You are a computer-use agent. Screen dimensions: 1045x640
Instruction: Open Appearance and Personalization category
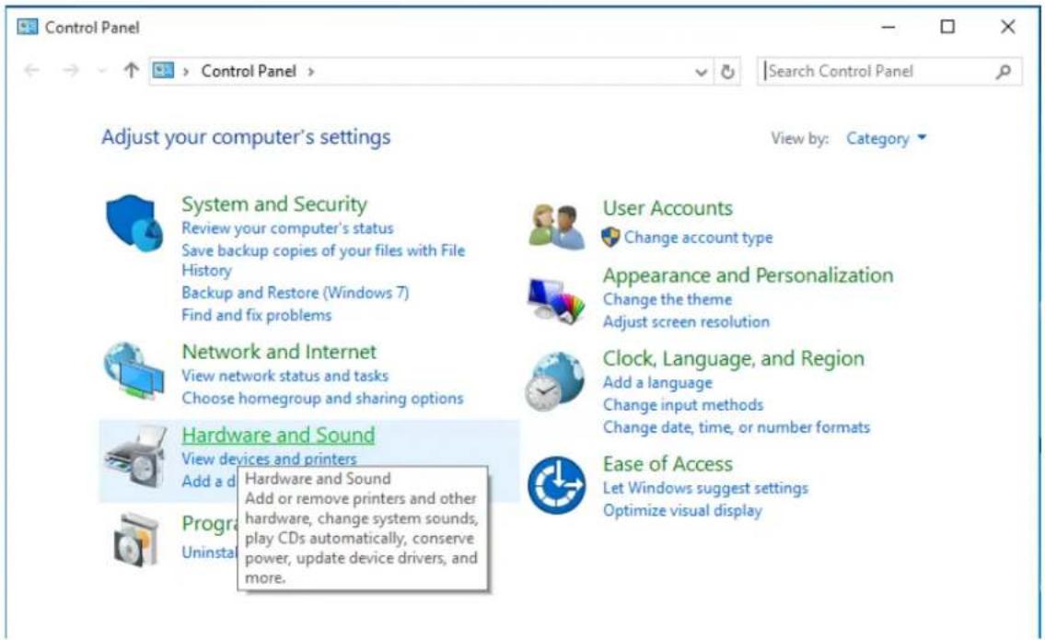pyautogui.click(x=748, y=275)
